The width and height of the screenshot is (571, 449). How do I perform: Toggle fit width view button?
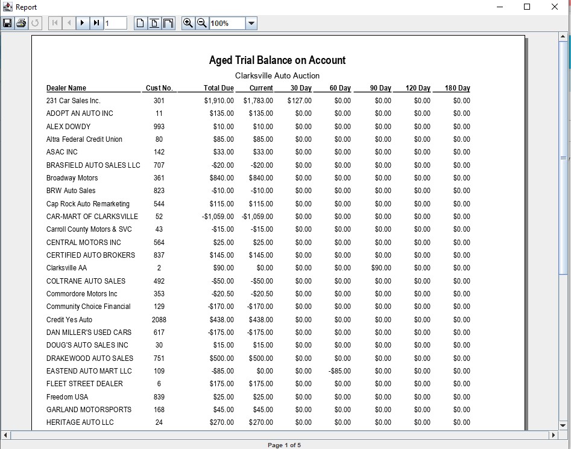[x=168, y=24]
